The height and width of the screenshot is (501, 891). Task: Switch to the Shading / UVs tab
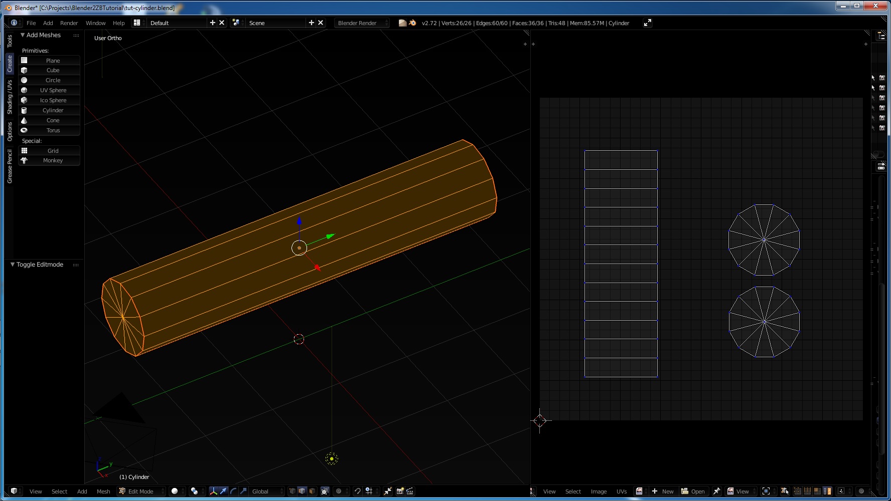(10, 97)
